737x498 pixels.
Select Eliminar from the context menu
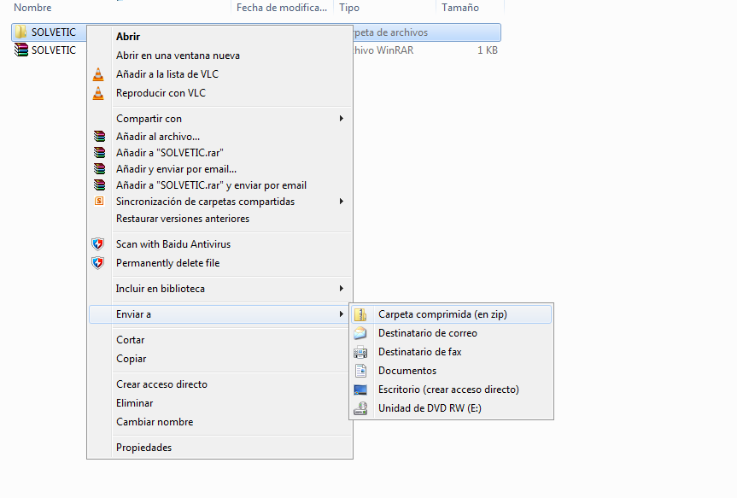(x=220, y=403)
